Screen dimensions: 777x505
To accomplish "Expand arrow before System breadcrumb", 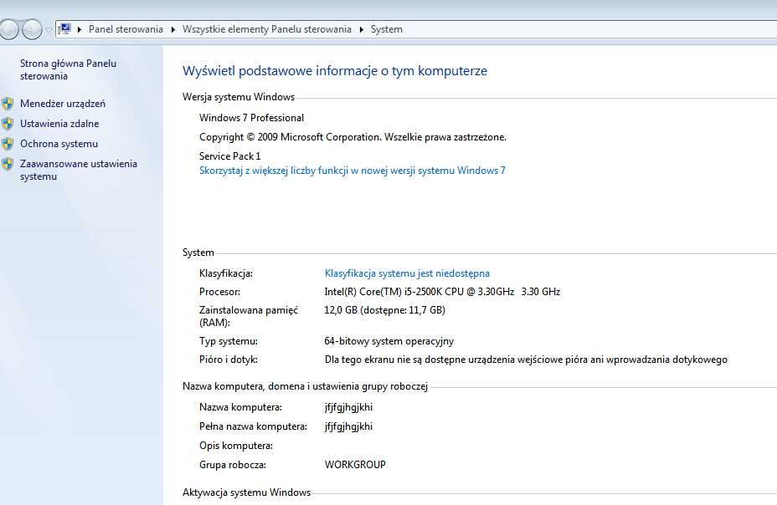I will coord(361,29).
